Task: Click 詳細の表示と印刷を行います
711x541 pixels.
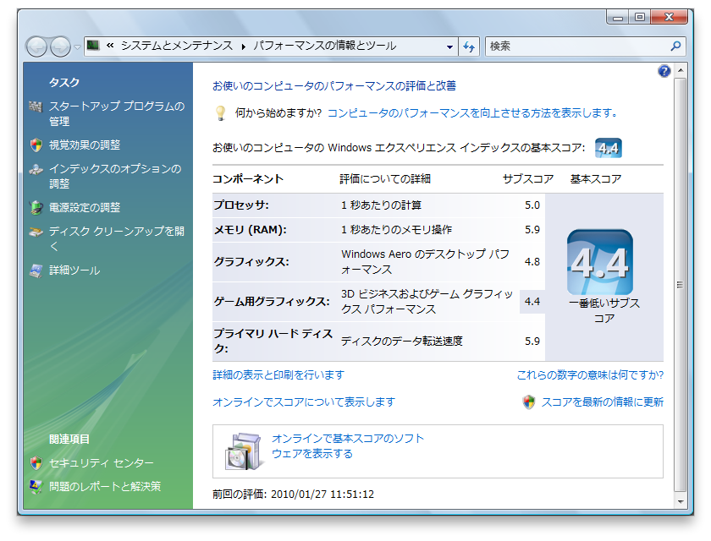Action: [x=278, y=374]
